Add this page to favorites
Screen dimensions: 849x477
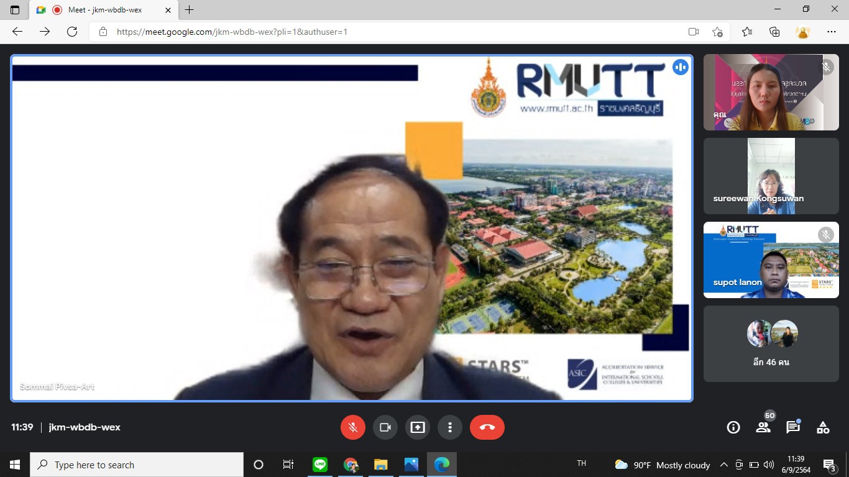click(x=718, y=32)
